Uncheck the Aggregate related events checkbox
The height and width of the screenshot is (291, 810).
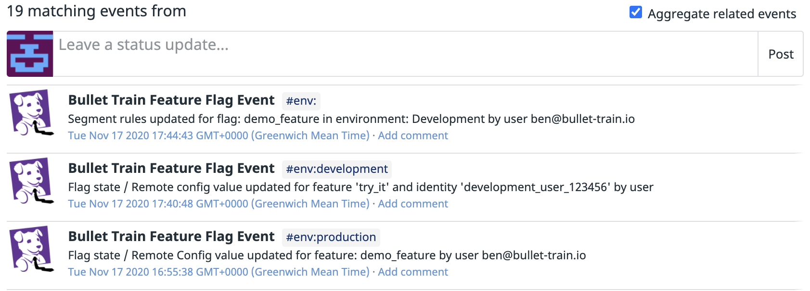(635, 12)
